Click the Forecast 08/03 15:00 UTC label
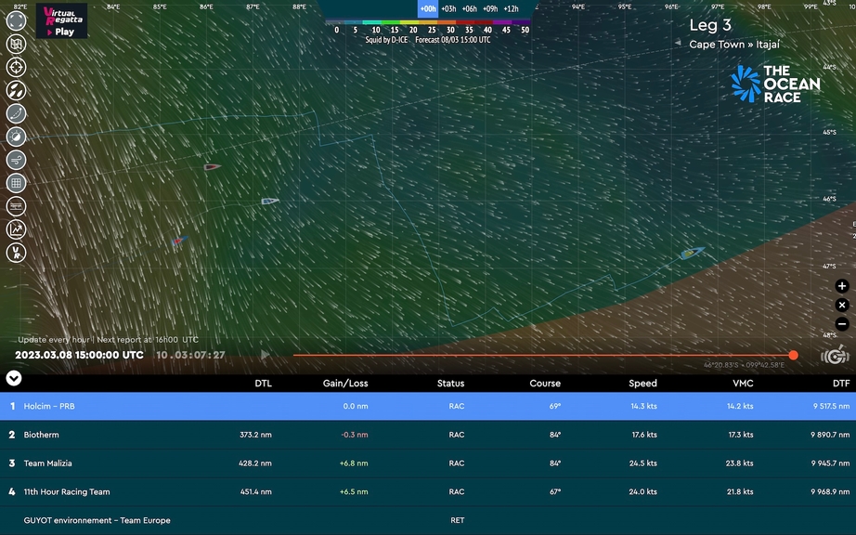This screenshot has width=856, height=535. [x=452, y=40]
